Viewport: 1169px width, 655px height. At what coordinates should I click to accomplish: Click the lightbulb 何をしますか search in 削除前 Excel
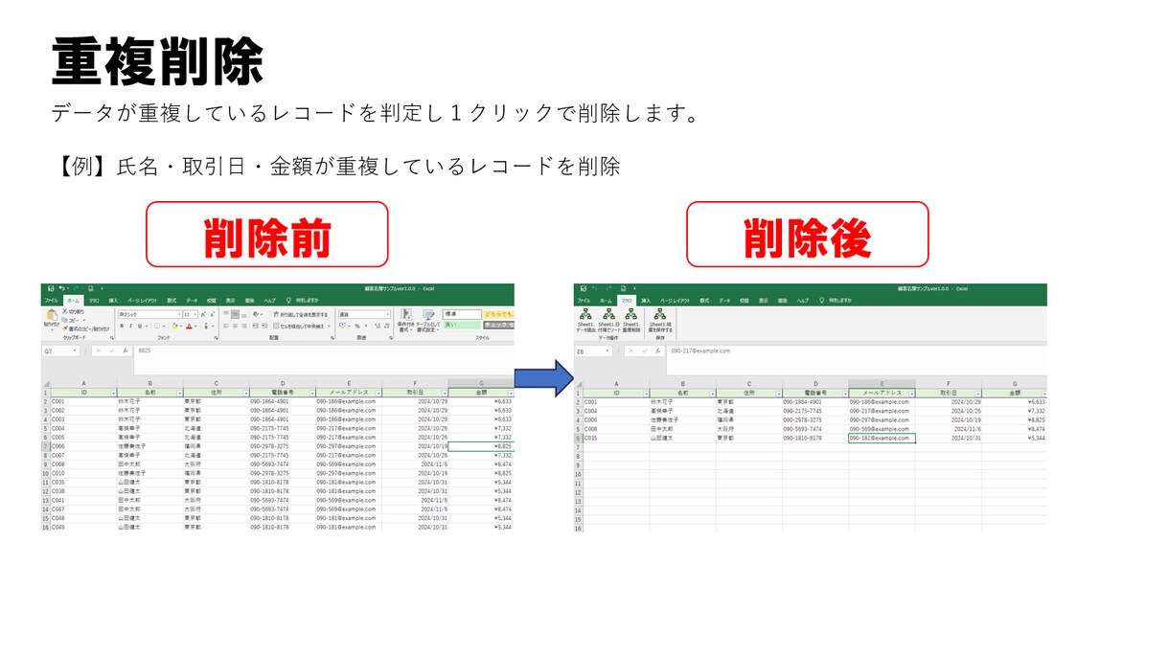coord(304,300)
